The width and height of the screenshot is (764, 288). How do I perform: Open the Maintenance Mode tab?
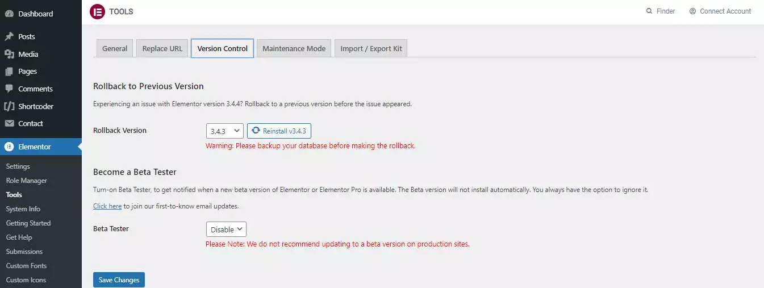click(294, 48)
